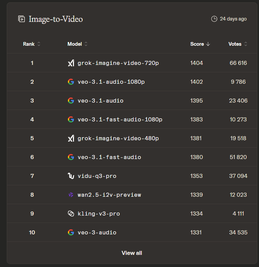
Task: Click the score value 1331
Action: point(196,232)
